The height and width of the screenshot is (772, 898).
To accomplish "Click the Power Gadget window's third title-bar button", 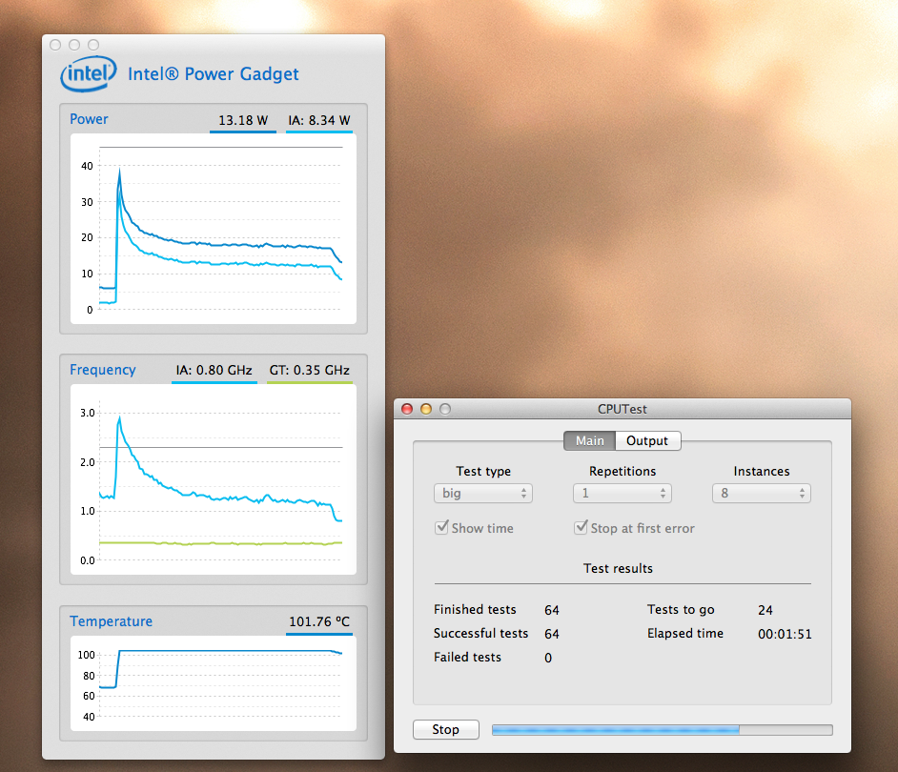I will point(93,45).
